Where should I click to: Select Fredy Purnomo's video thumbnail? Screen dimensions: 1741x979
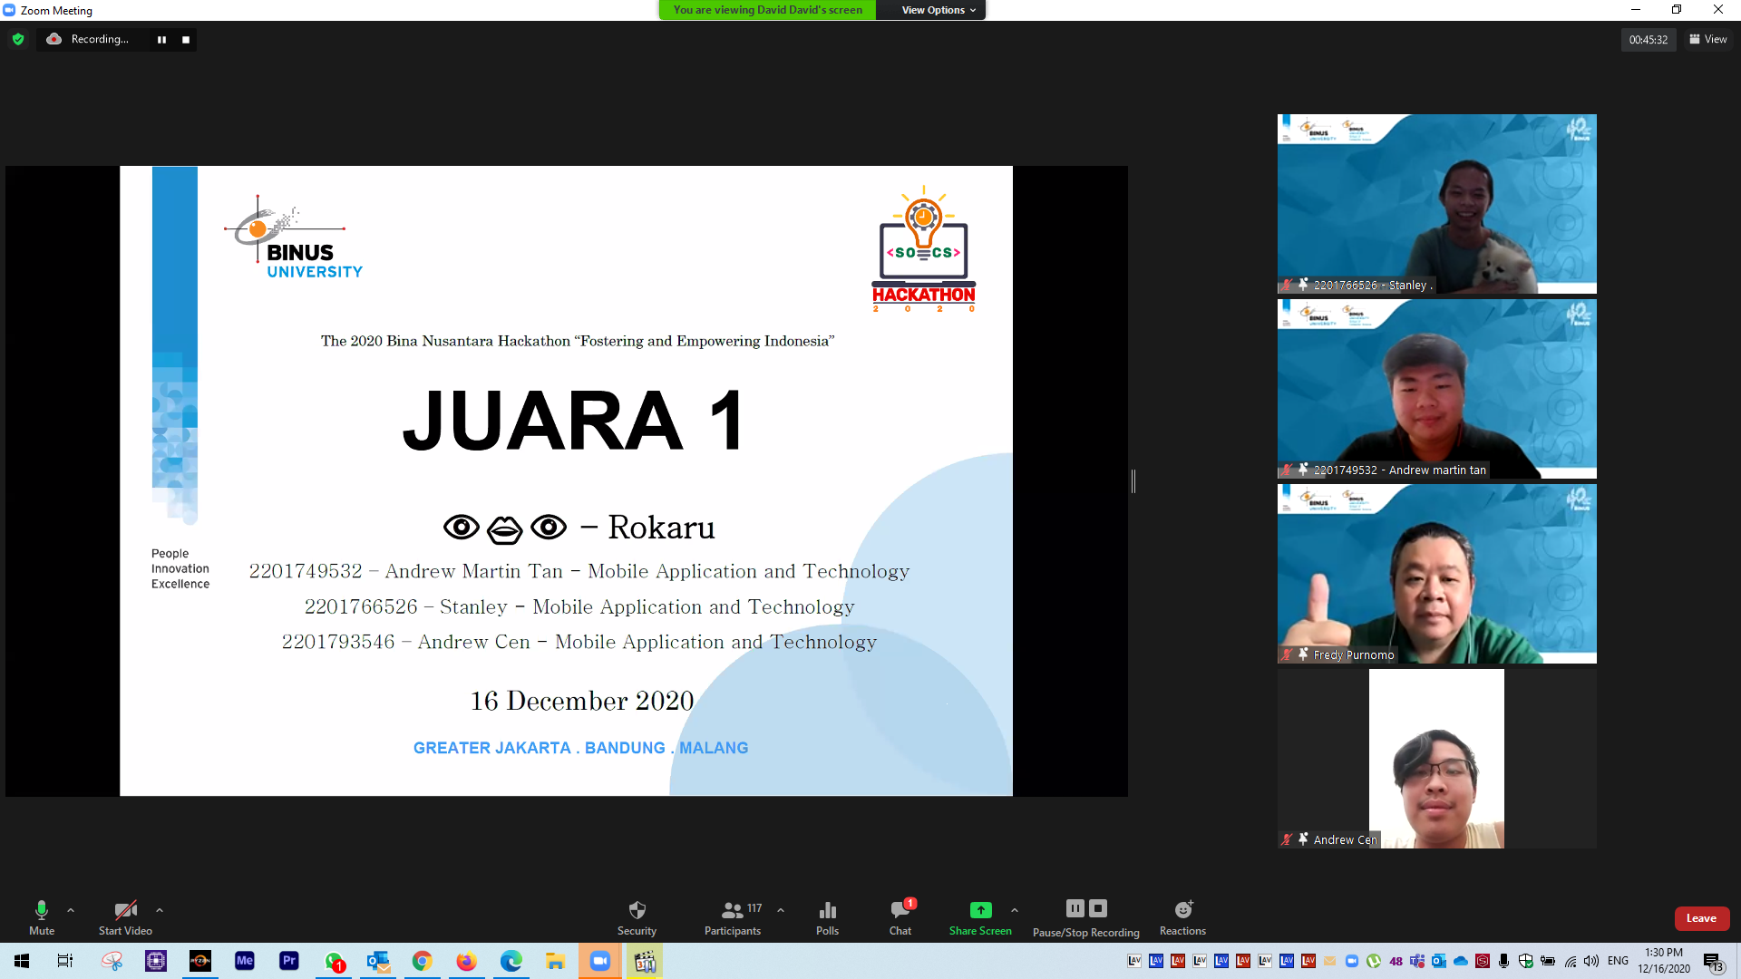pos(1436,573)
